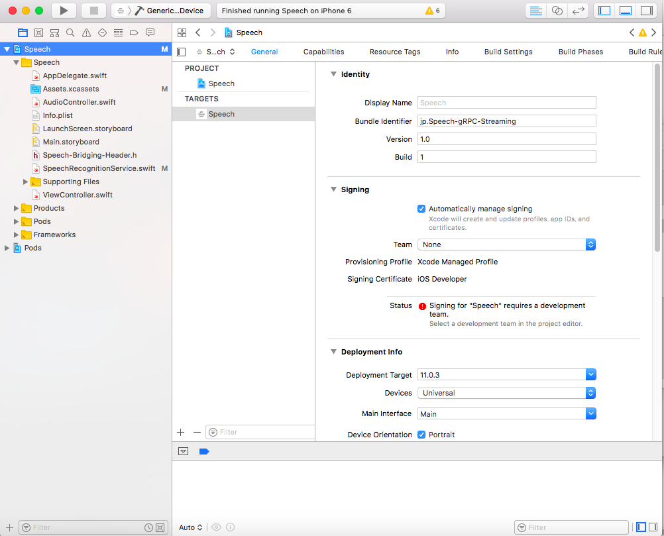Go back in editor history

pos(197,32)
